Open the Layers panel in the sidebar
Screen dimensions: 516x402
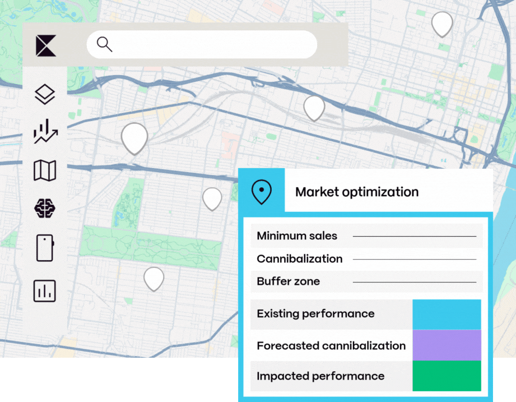click(x=45, y=94)
